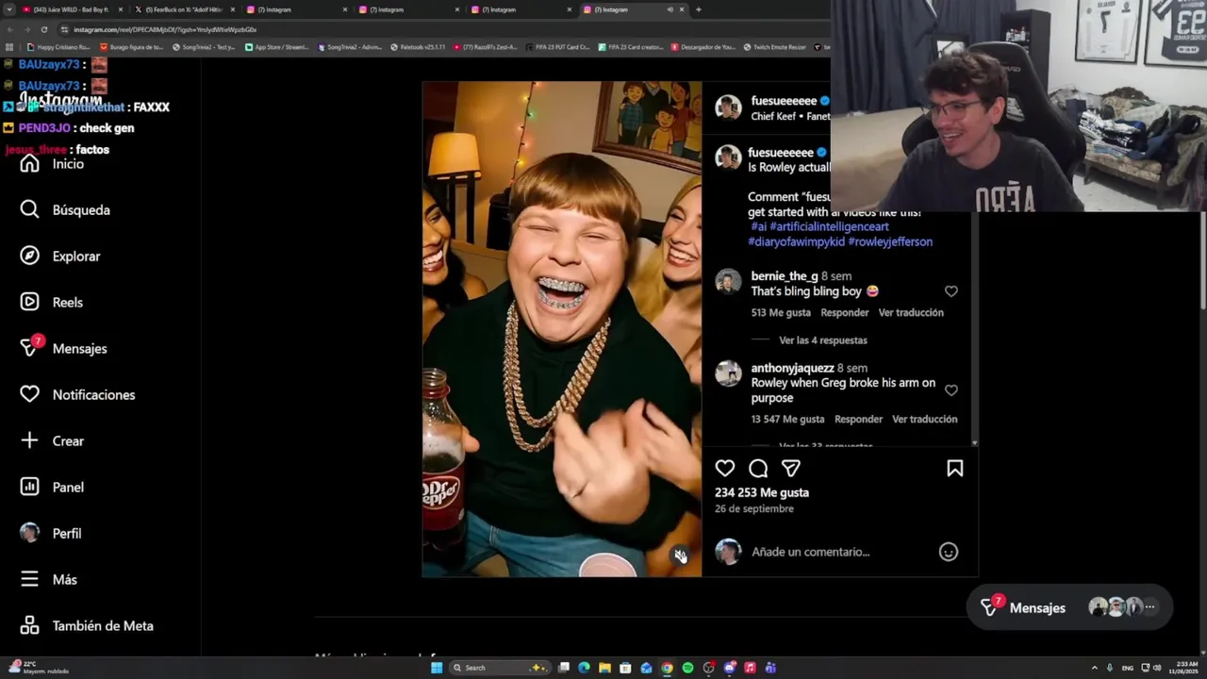The image size is (1207, 679).
Task: Click anthonyjaquezz's avatar
Action: pos(728,373)
